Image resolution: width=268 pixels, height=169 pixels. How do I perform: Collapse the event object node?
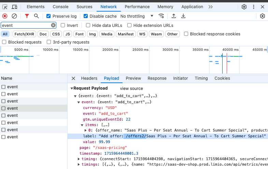click(79, 102)
